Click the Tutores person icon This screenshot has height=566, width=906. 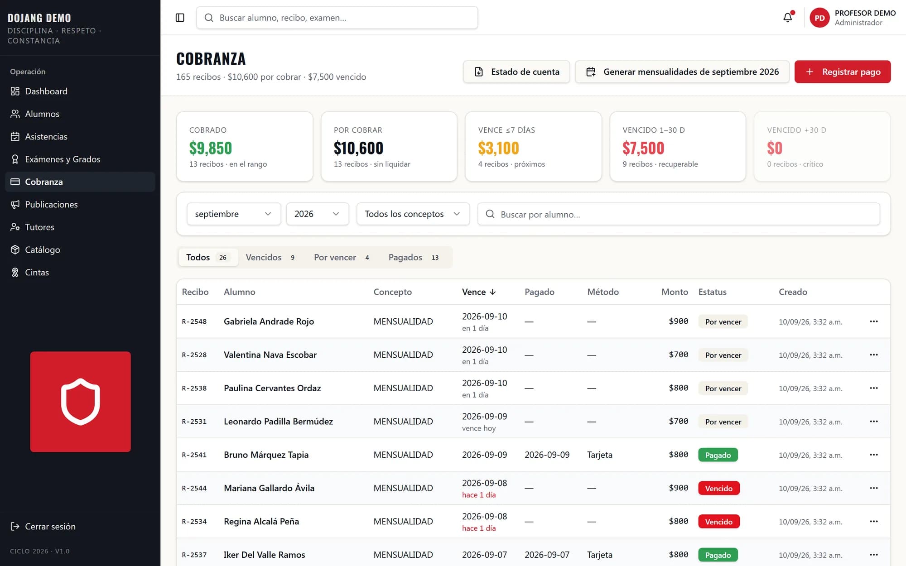(15, 227)
